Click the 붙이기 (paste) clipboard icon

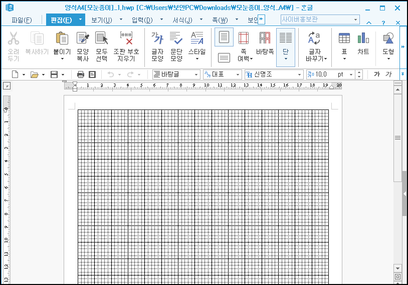coord(62,38)
